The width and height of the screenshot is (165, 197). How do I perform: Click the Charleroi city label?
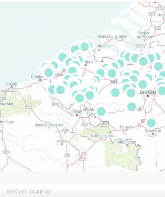153,130
